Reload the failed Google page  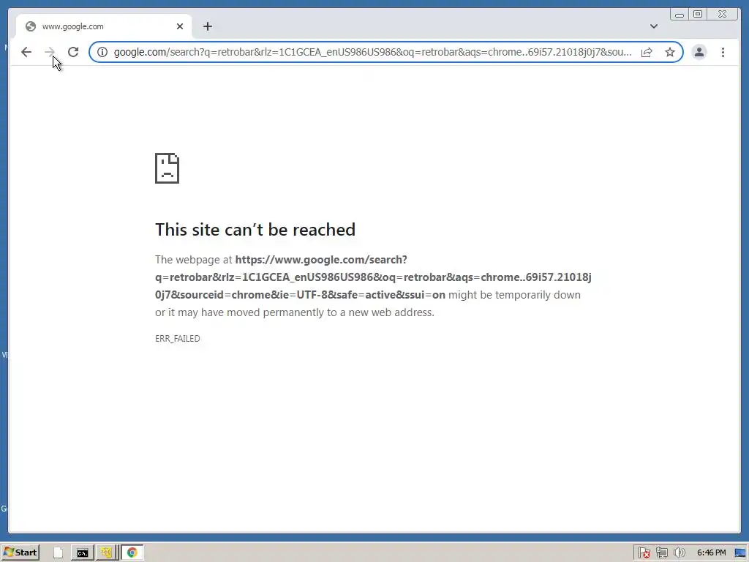pyautogui.click(x=73, y=52)
